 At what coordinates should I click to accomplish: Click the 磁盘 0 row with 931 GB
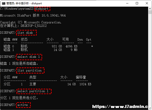point(48,46)
